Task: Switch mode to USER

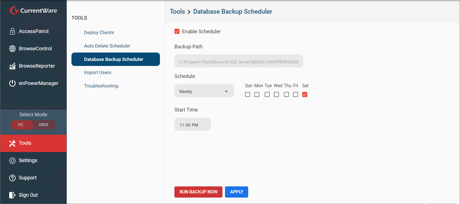Action: tap(44, 125)
